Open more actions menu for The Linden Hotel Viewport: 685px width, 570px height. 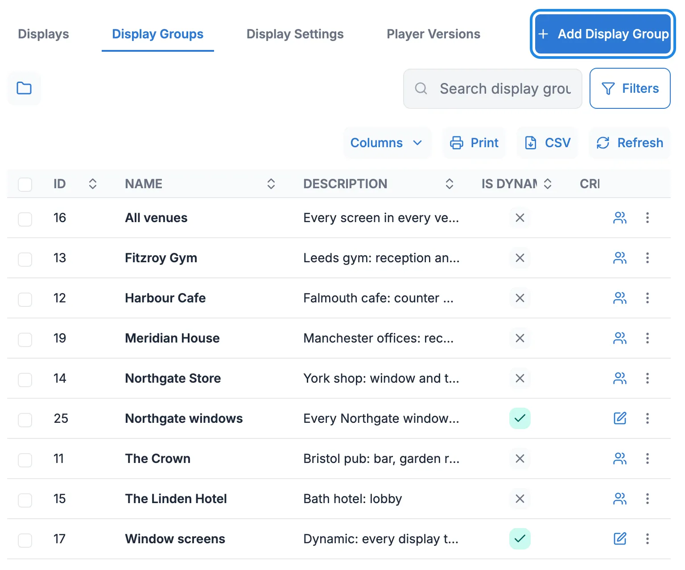tap(648, 499)
